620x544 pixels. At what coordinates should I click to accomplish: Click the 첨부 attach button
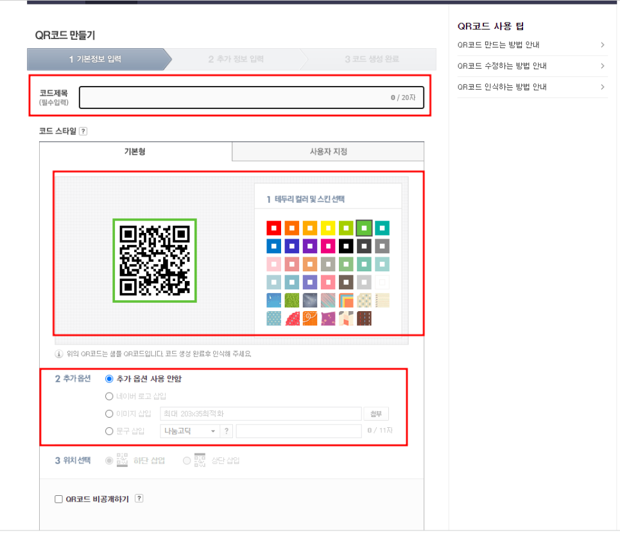click(x=376, y=414)
